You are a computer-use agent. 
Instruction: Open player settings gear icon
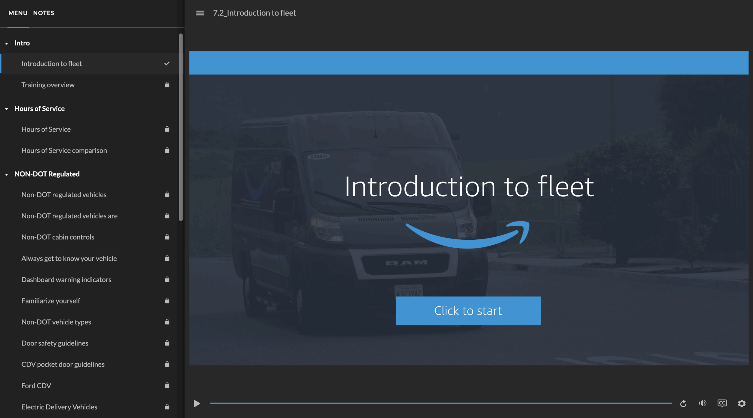pyautogui.click(x=742, y=403)
